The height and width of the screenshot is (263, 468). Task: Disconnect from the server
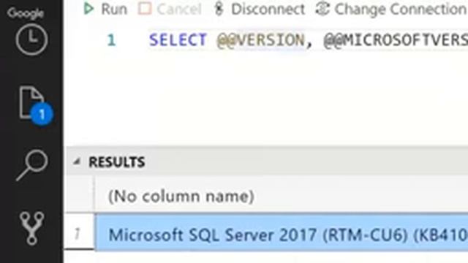pyautogui.click(x=260, y=9)
